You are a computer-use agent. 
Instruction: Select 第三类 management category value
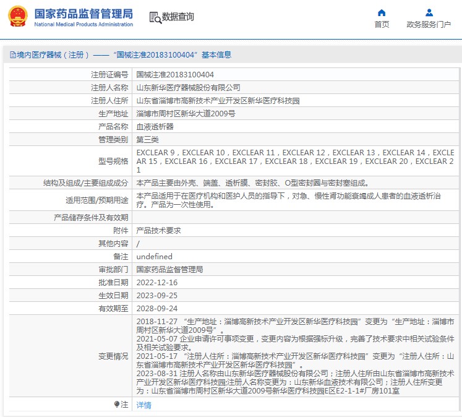pos(147,139)
